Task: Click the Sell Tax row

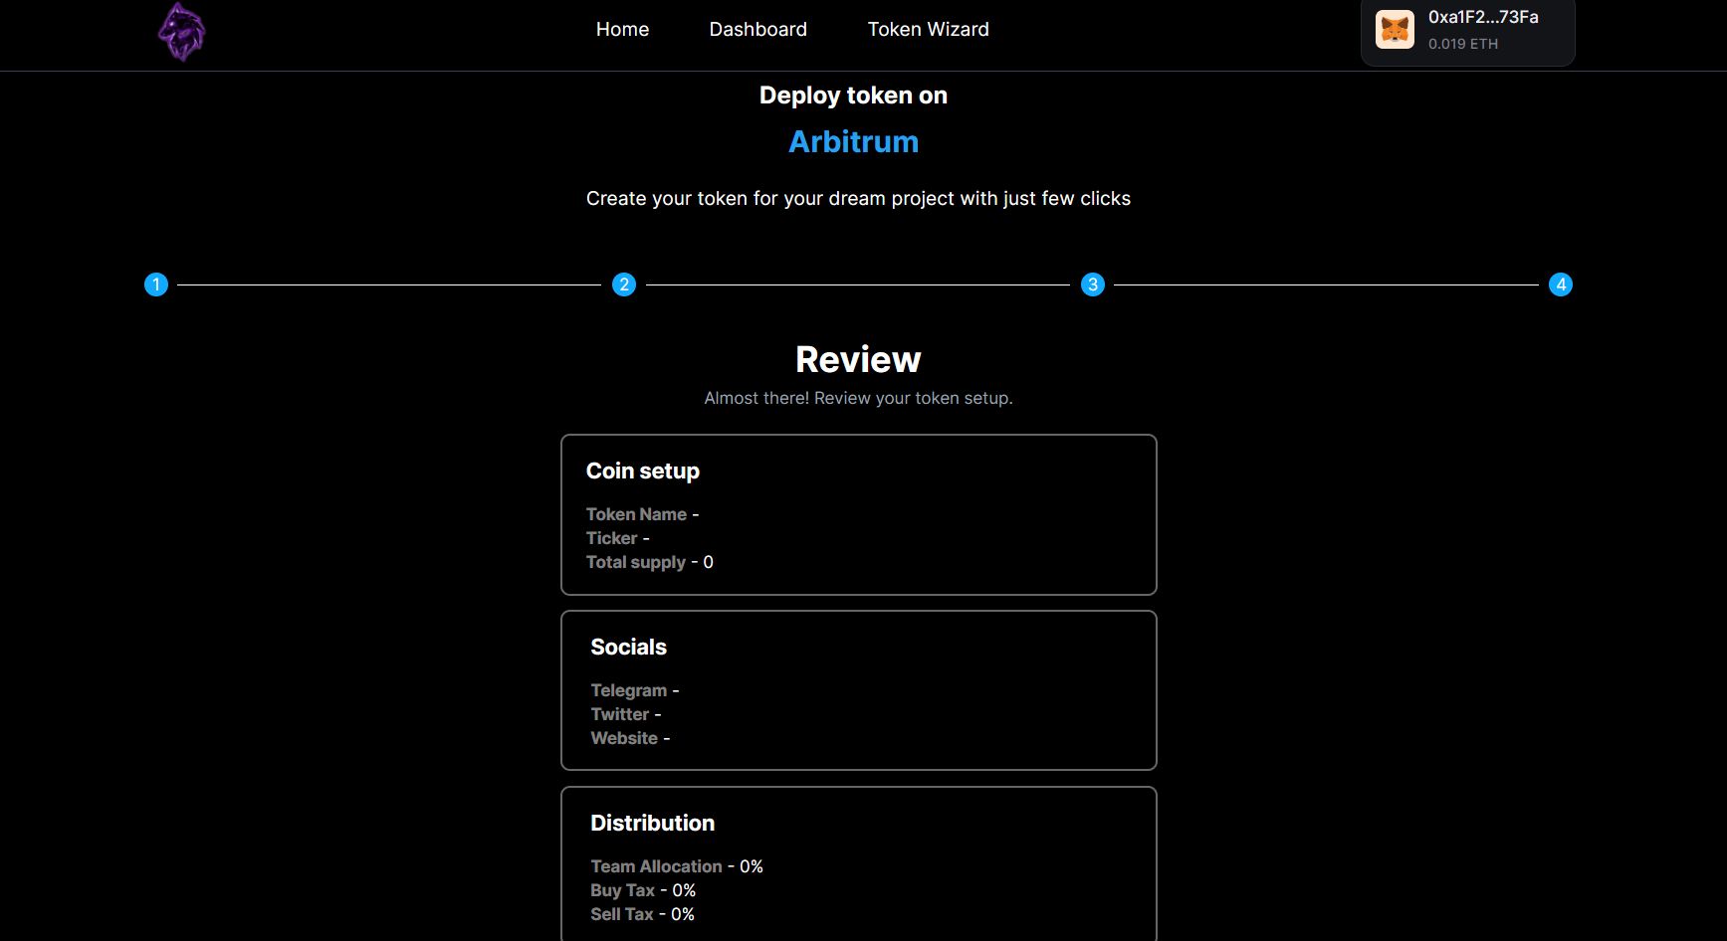Action: pos(642,914)
